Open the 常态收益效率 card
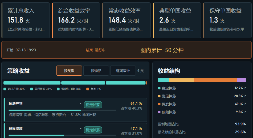 point(127,20)
